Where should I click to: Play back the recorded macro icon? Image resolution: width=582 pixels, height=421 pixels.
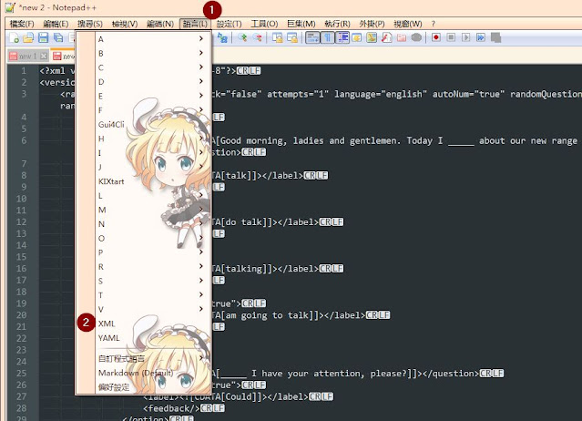tap(465, 37)
